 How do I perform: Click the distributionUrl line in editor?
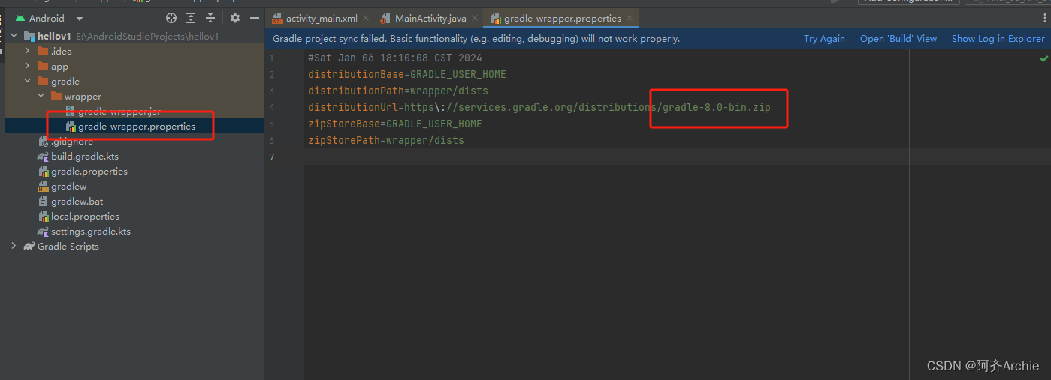pyautogui.click(x=539, y=107)
